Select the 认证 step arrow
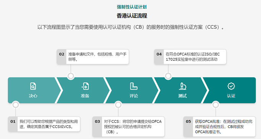Image resolution: width=261 pixels, height=139 pixels. [x=230, y=90]
